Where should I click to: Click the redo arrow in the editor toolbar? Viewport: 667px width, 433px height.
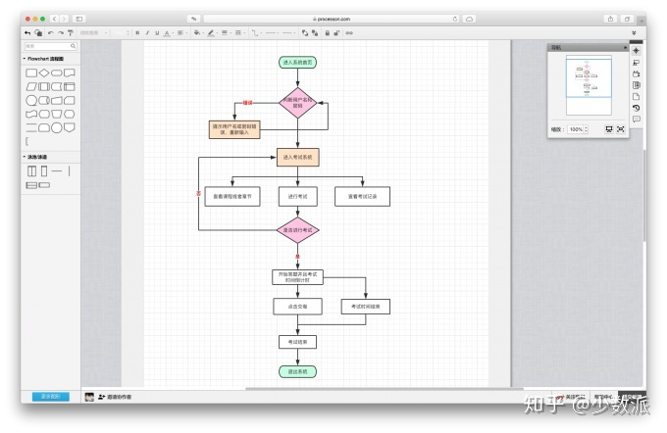tap(61, 32)
